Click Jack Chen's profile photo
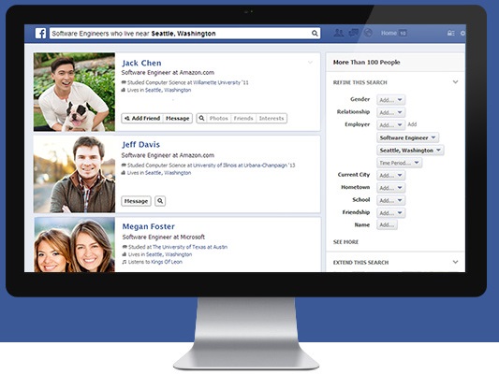This screenshot has width=499, height=375. (x=74, y=92)
